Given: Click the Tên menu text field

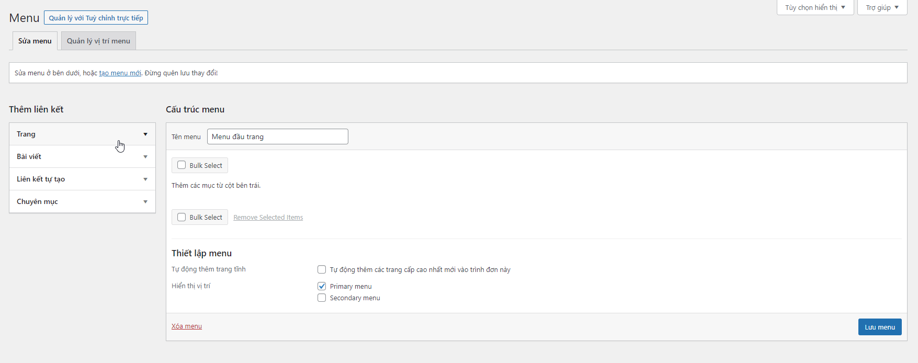Looking at the screenshot, I should 277,137.
